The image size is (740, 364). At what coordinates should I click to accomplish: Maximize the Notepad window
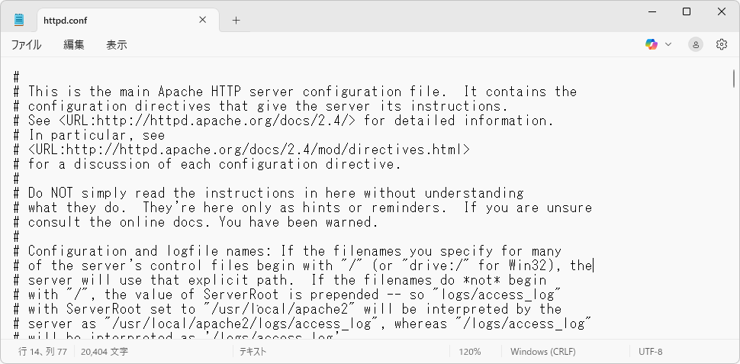[687, 11]
